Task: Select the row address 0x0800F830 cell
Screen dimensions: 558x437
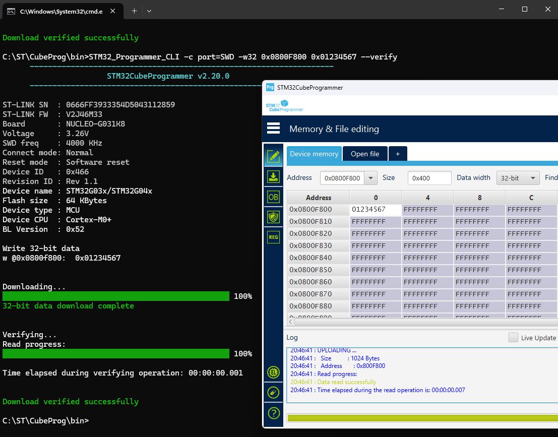Action: point(318,246)
